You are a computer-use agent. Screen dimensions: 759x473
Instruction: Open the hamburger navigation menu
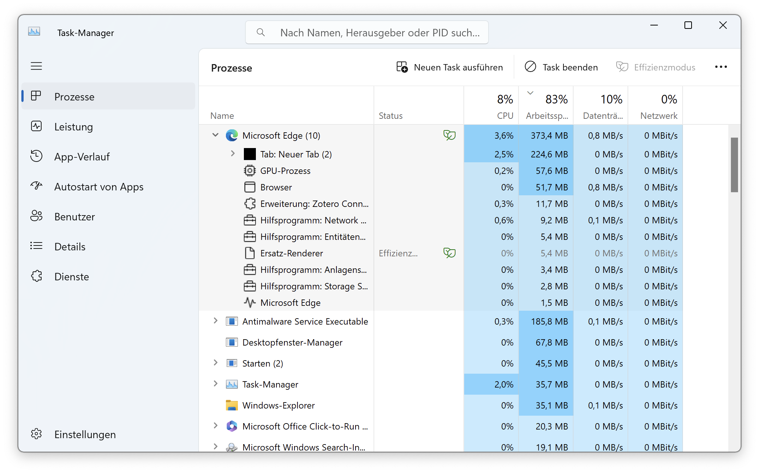pos(36,66)
